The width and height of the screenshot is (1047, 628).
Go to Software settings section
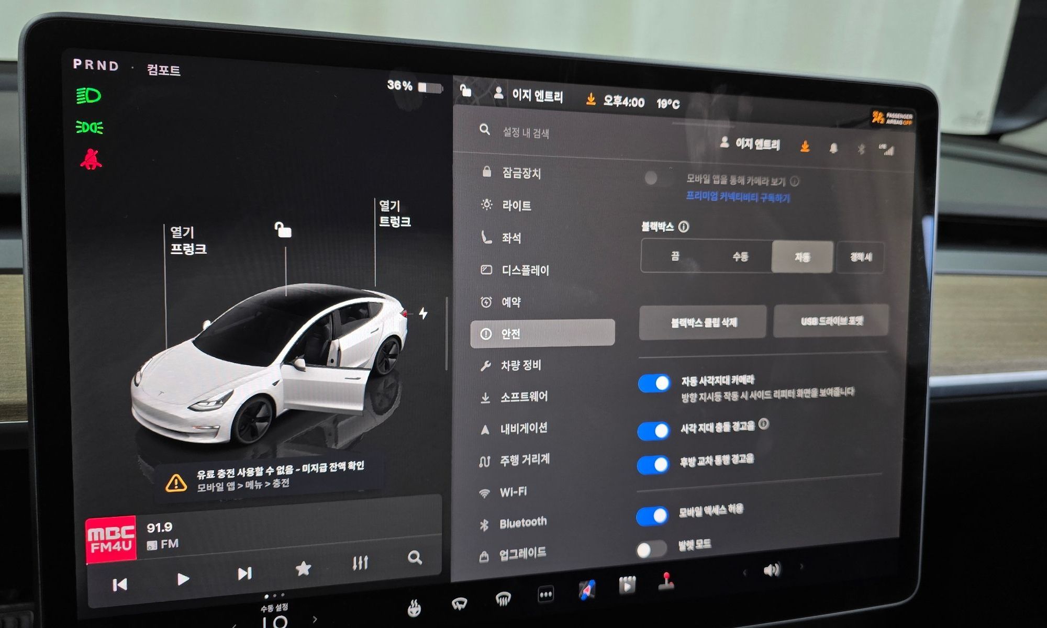523,397
